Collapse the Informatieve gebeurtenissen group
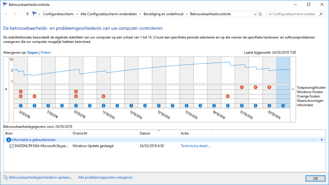This screenshot has width=329, height=185. 322,140
